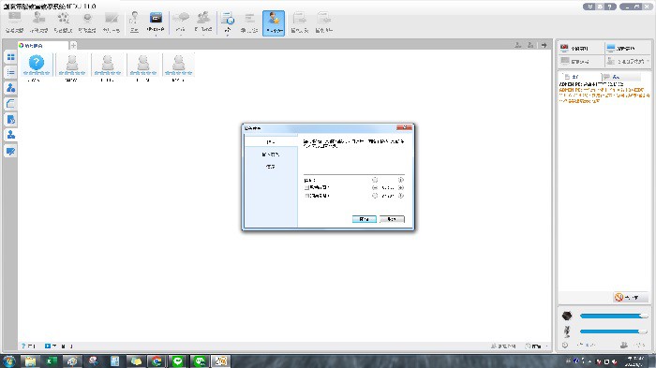
Task: Click the red prohibition icon button below the message log
Action: pyautogui.click(x=631, y=298)
